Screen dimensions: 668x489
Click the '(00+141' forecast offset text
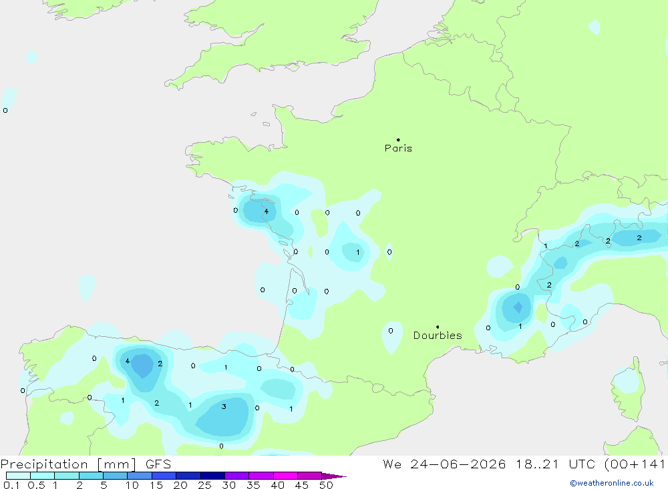pyautogui.click(x=635, y=464)
